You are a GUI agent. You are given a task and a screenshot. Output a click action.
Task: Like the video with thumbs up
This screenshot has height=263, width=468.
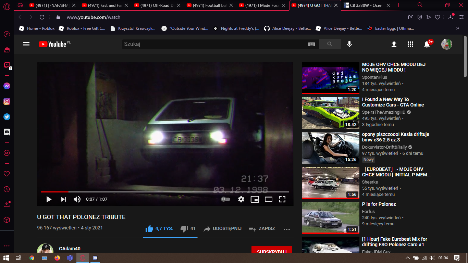pos(149,229)
